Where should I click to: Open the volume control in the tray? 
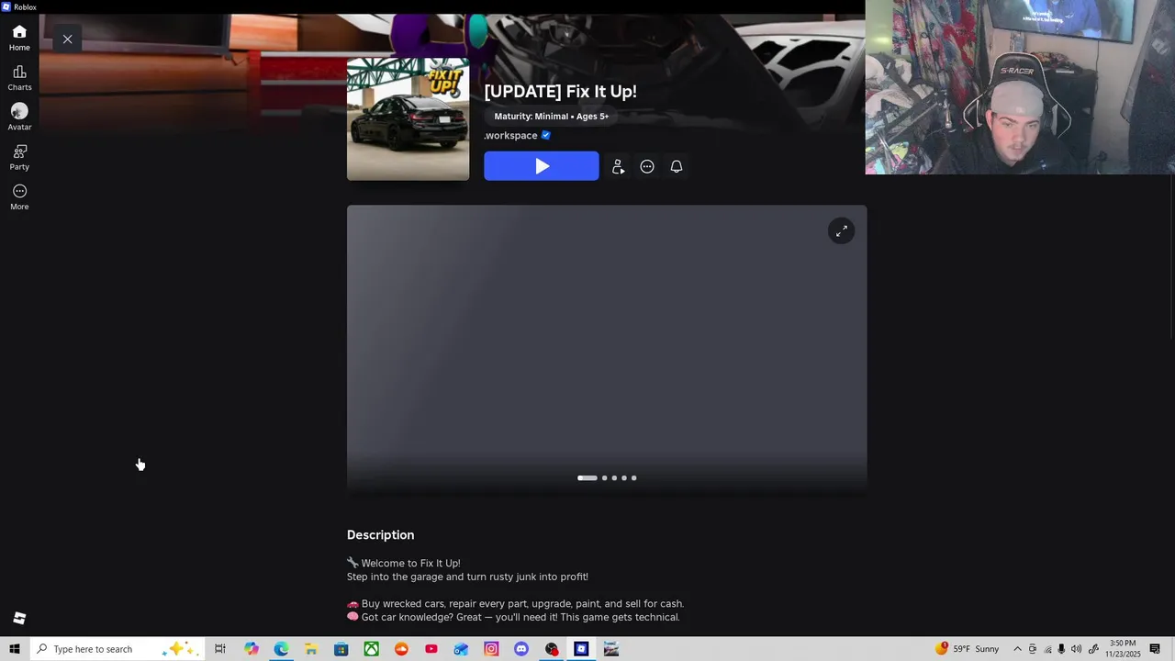1077,649
